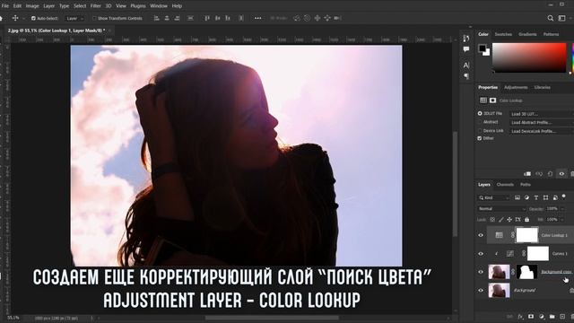This screenshot has width=574, height=323.
Task: Click the background color swatch
Action: point(487,53)
